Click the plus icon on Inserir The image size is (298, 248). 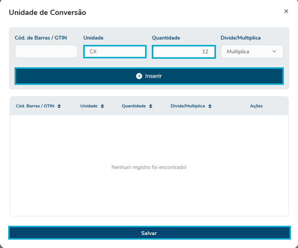tap(139, 76)
